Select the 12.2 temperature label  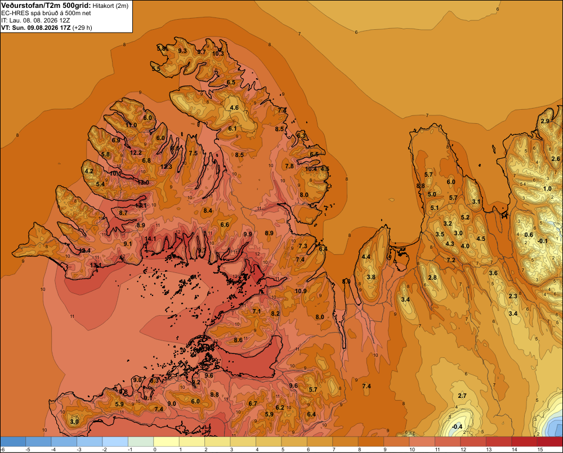point(136,153)
